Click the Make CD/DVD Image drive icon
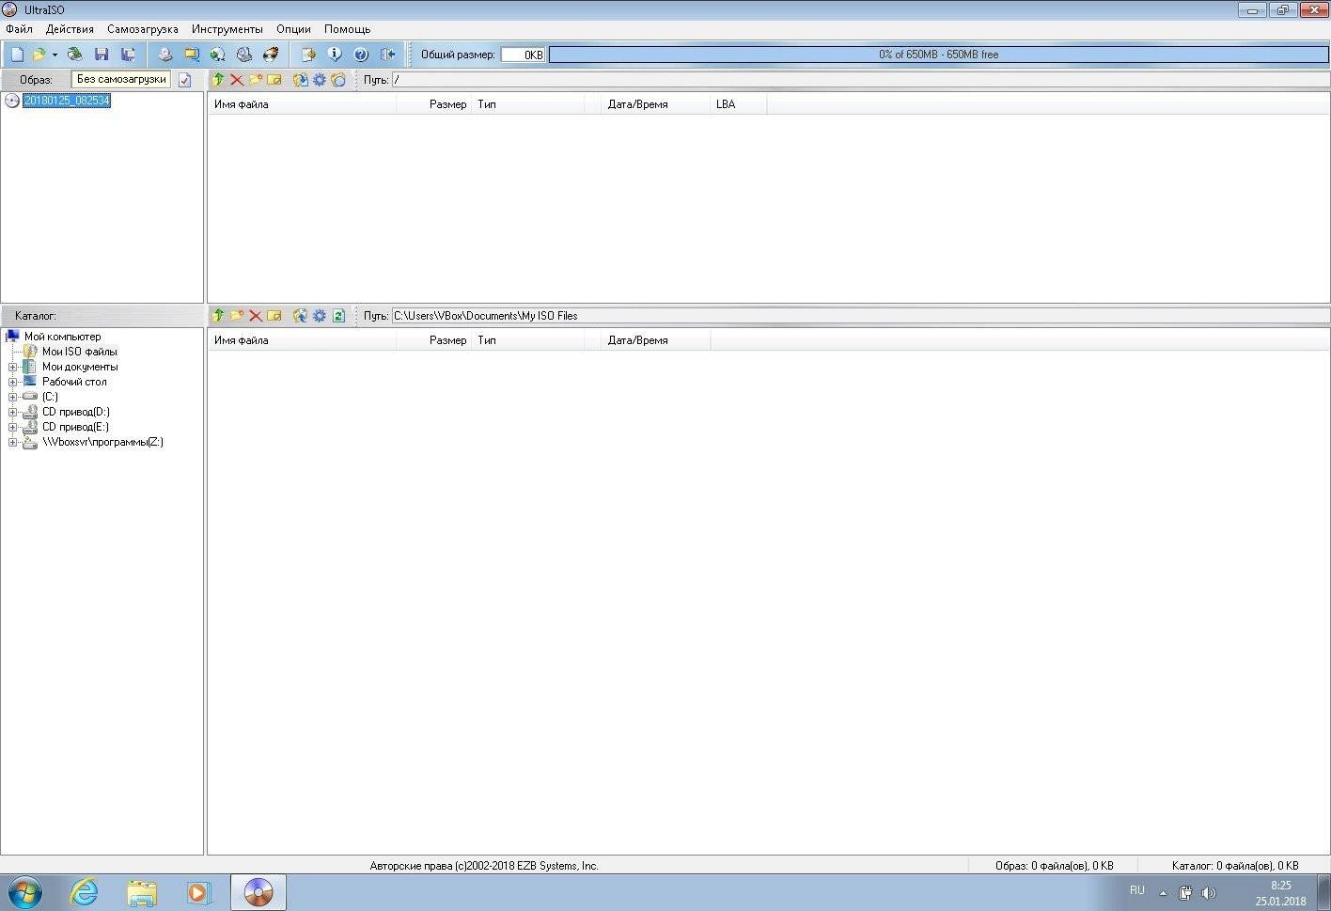Image resolution: width=1331 pixels, height=911 pixels. pos(164,55)
